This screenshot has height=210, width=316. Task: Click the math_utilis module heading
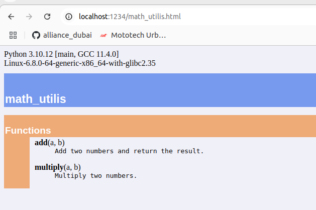(x=36, y=99)
